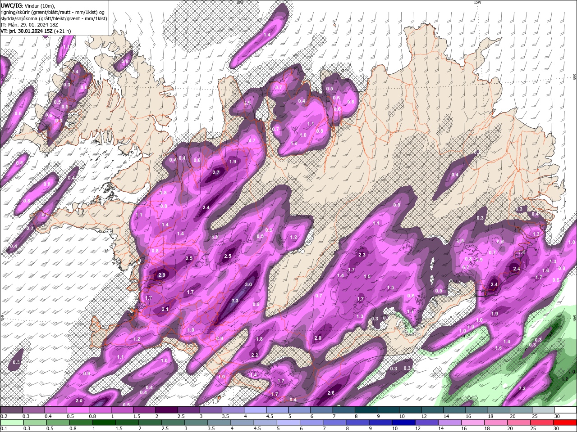The image size is (577, 432).
Task: Pick the violet rain-scale swatch at 14
Action: [449, 423]
